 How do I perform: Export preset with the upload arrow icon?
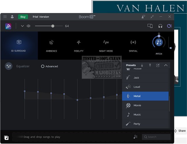tap(150, 65)
